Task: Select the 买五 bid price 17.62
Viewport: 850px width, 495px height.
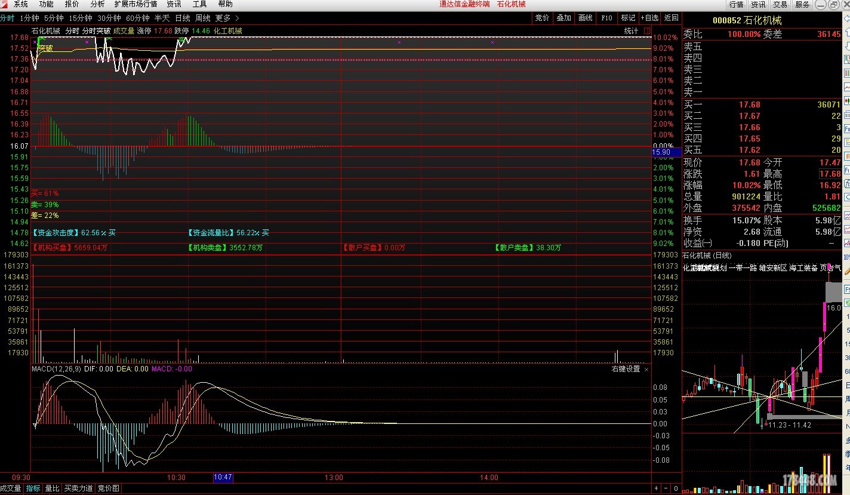Action: pos(749,150)
